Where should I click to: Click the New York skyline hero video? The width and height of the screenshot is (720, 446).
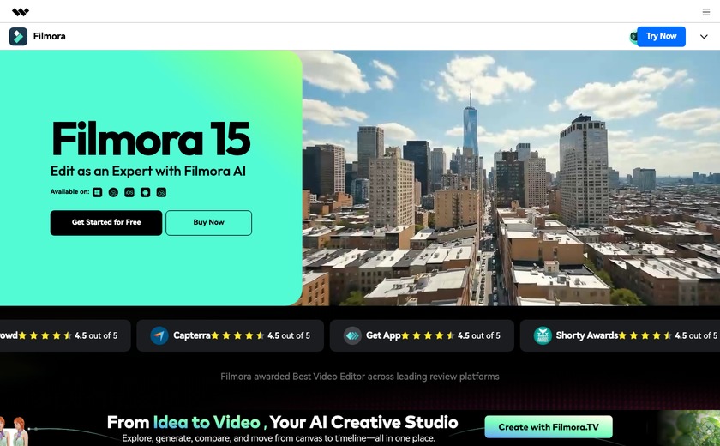pos(511,178)
